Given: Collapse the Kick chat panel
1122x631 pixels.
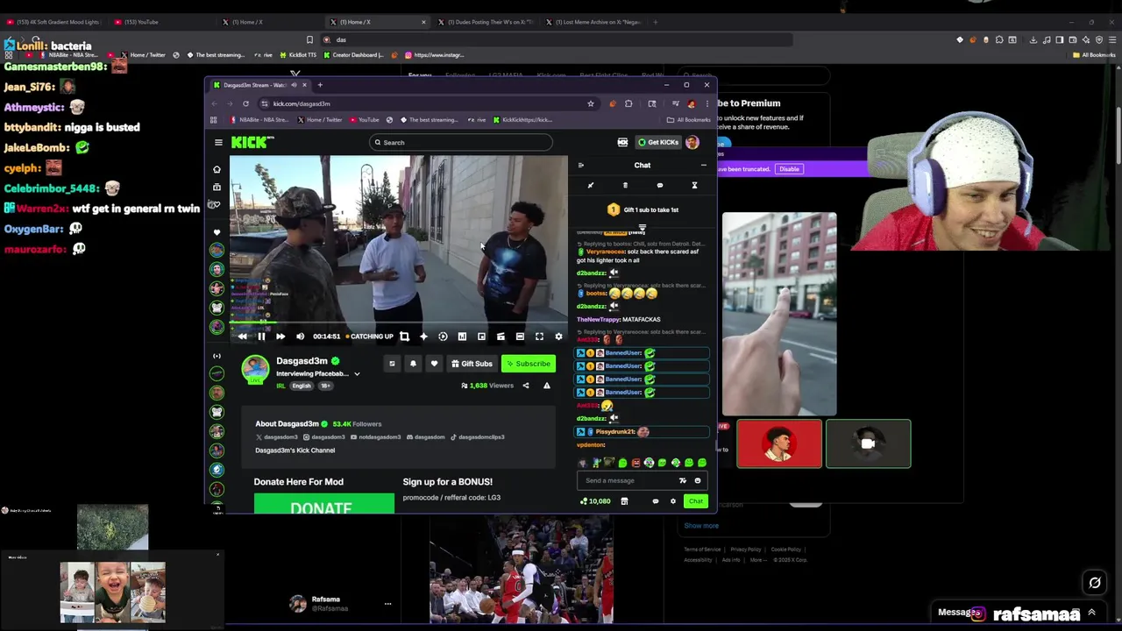Looking at the screenshot, I should click(x=580, y=165).
